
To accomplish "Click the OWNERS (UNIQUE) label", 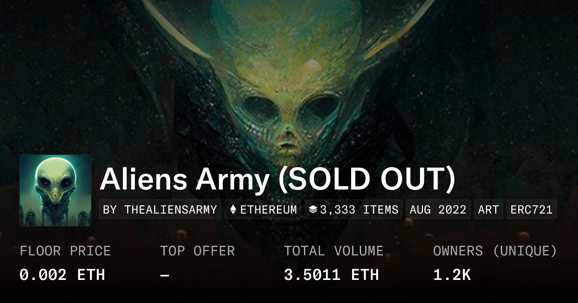I will coord(495,251).
